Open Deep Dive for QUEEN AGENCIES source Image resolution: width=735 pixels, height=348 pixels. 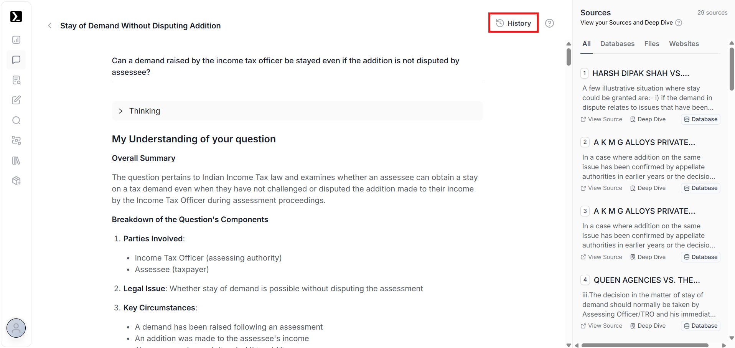coord(648,326)
